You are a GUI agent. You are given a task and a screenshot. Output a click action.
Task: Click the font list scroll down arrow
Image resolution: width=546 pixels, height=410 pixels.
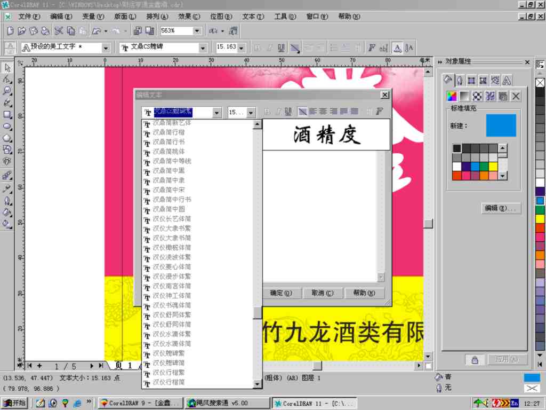coord(258,384)
